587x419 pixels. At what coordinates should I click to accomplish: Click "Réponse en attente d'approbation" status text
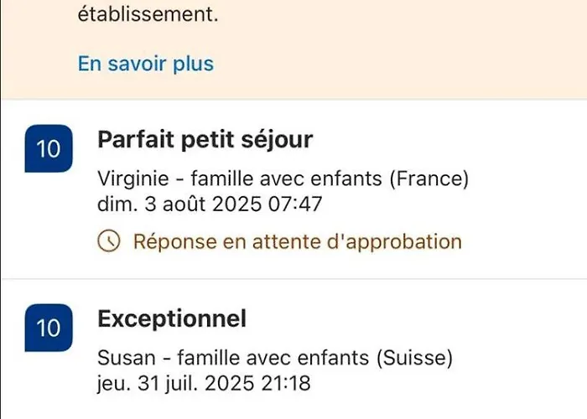coord(297,242)
